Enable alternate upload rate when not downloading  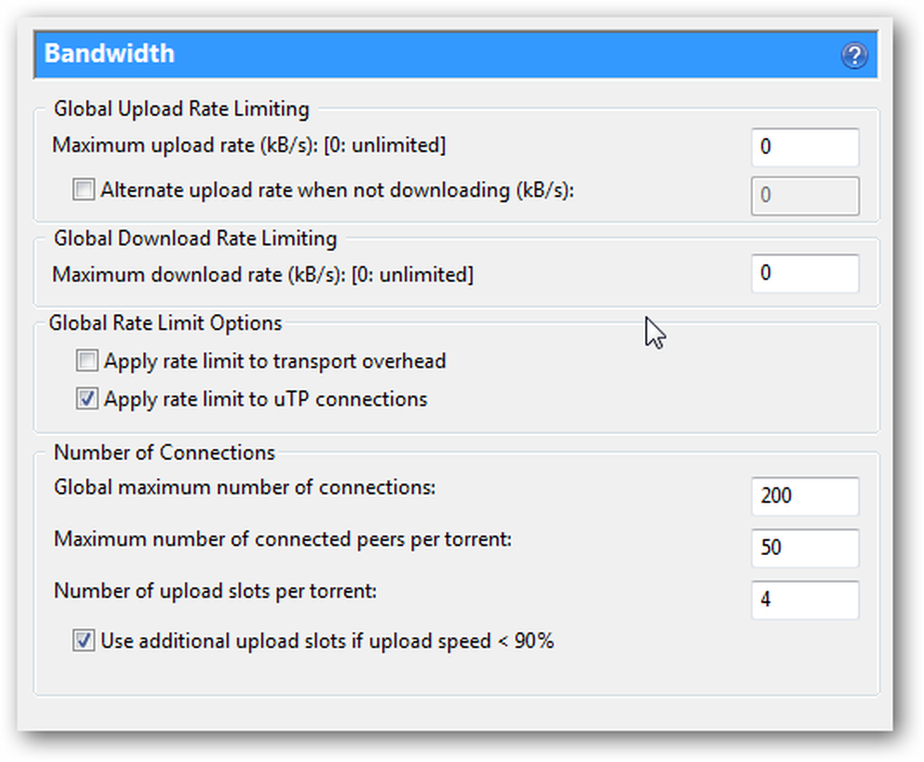[x=83, y=189]
